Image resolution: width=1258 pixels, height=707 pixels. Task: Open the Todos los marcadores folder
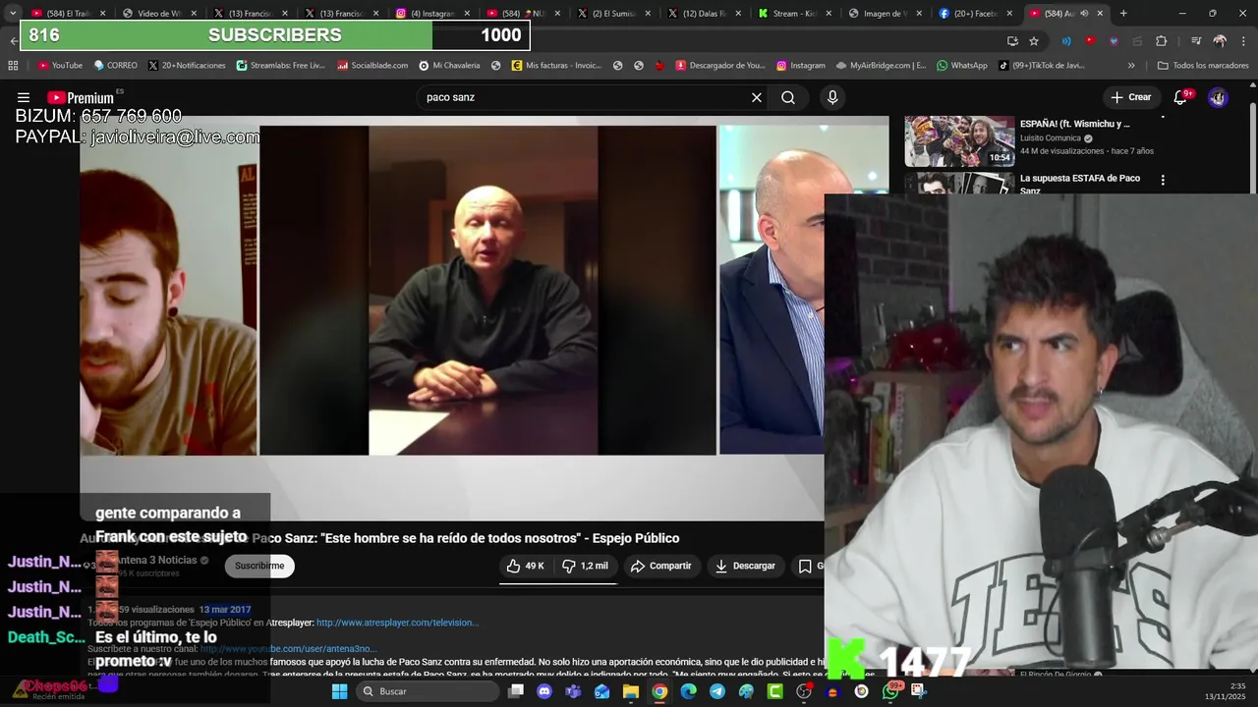click(1204, 66)
